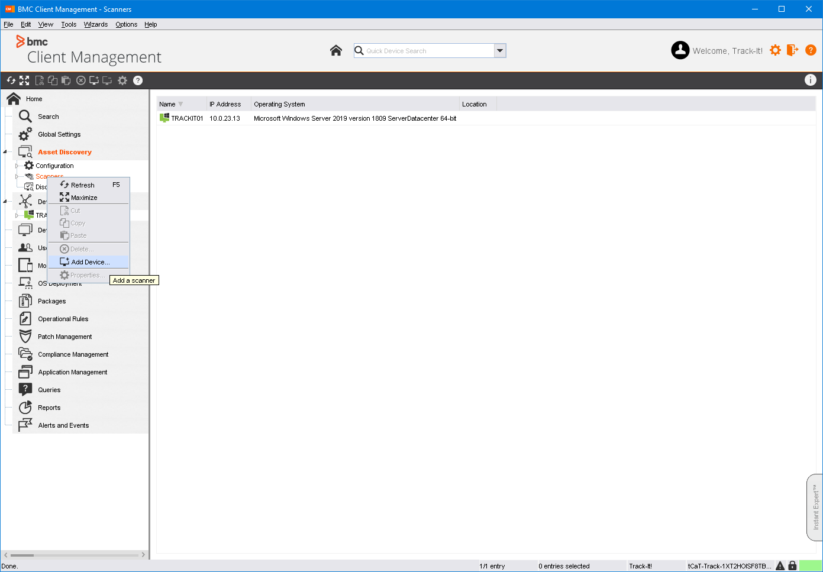Viewport: 823px width, 572px height.
Task: Open help via the orange question mark icon
Action: pos(811,50)
